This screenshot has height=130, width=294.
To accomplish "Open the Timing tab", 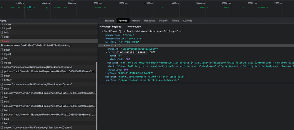I will pos(175,21).
